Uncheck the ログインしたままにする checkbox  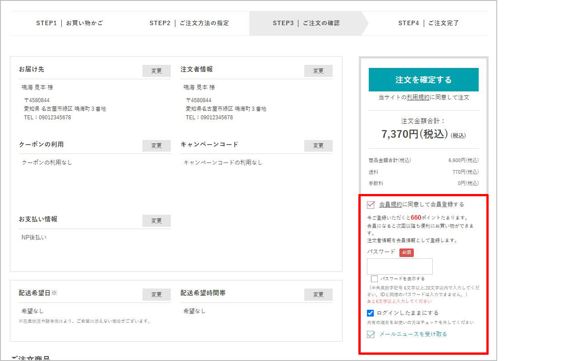click(x=371, y=313)
